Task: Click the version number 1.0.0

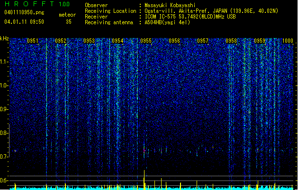Action: [x=64, y=4]
